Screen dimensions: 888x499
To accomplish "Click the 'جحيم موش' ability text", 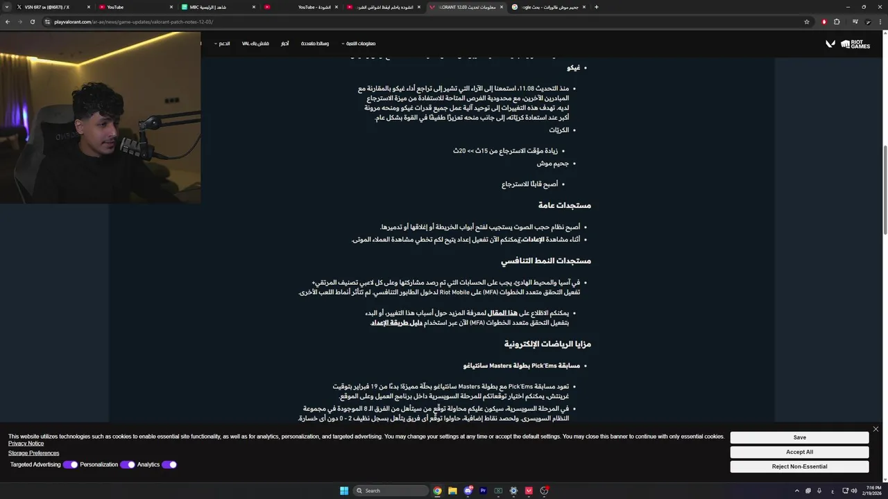I will click(x=553, y=164).
